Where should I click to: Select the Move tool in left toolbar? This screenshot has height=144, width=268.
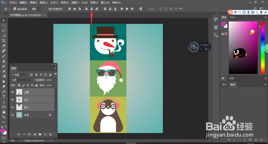tap(3, 21)
